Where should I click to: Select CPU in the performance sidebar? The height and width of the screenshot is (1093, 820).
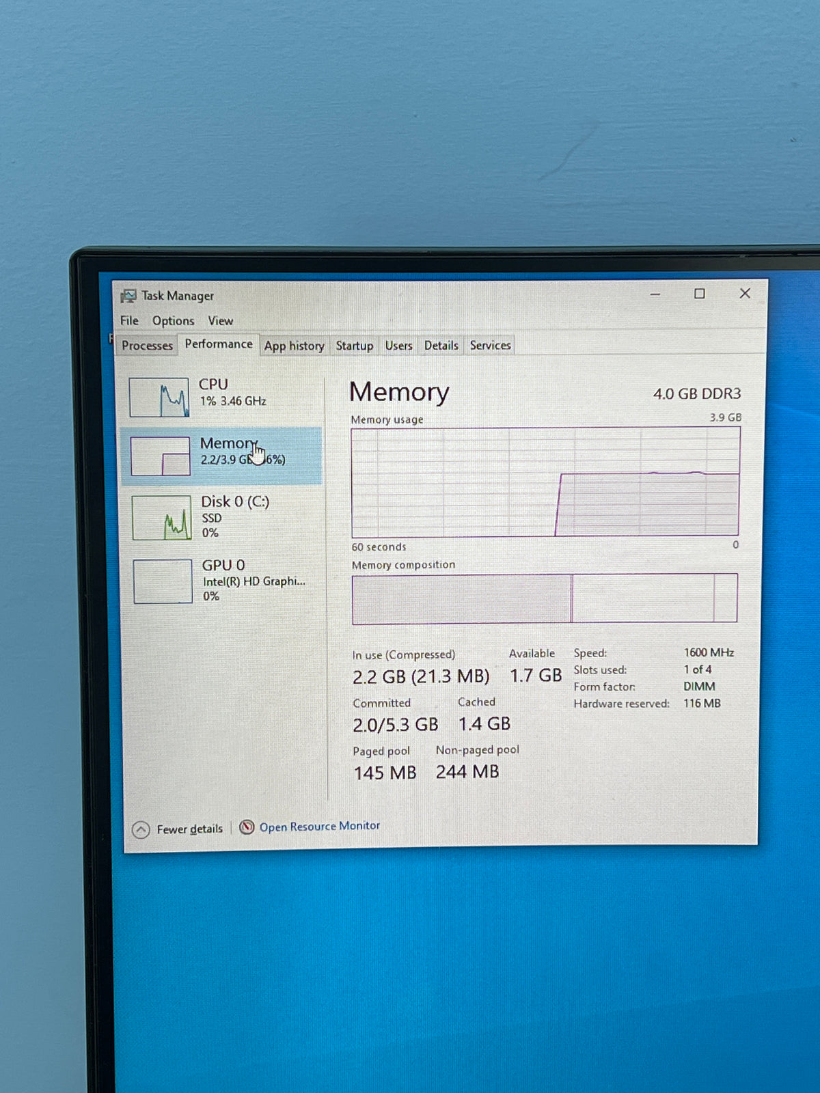click(222, 396)
